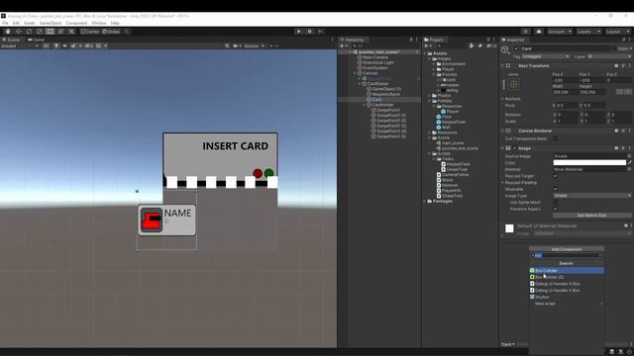Open the Window menu
The image size is (634, 356).
click(99, 23)
